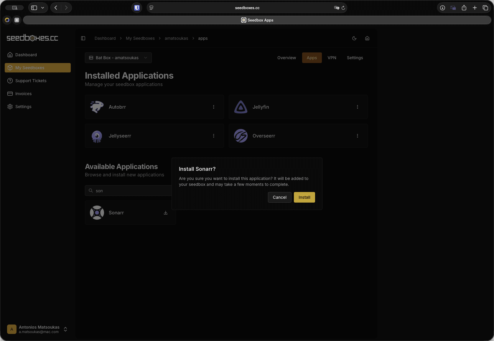The width and height of the screenshot is (494, 341).
Task: Open Safari sidebar options dropdown arrow
Action: [x=43, y=8]
